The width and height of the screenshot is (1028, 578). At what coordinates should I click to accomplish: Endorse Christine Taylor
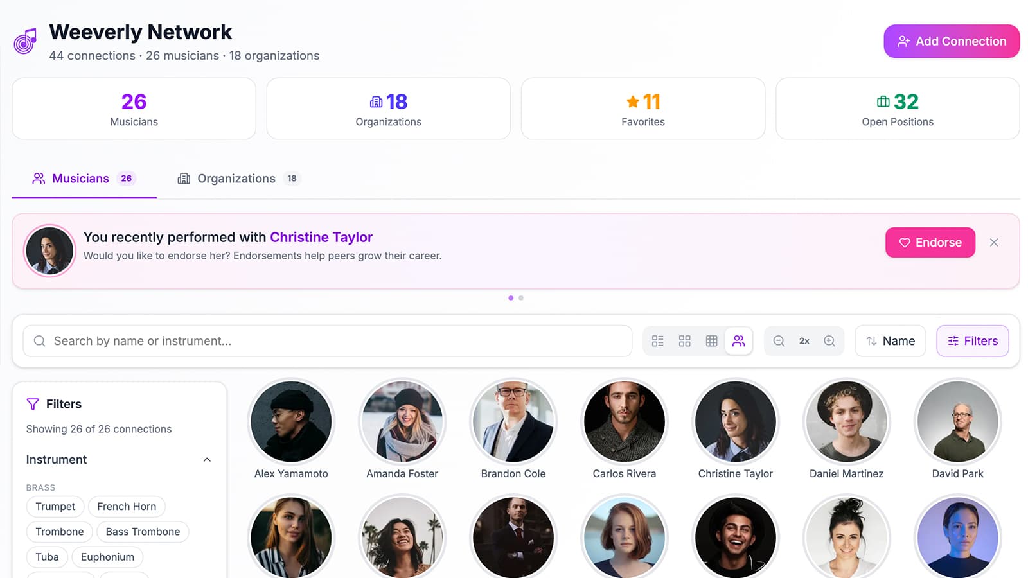[930, 242]
